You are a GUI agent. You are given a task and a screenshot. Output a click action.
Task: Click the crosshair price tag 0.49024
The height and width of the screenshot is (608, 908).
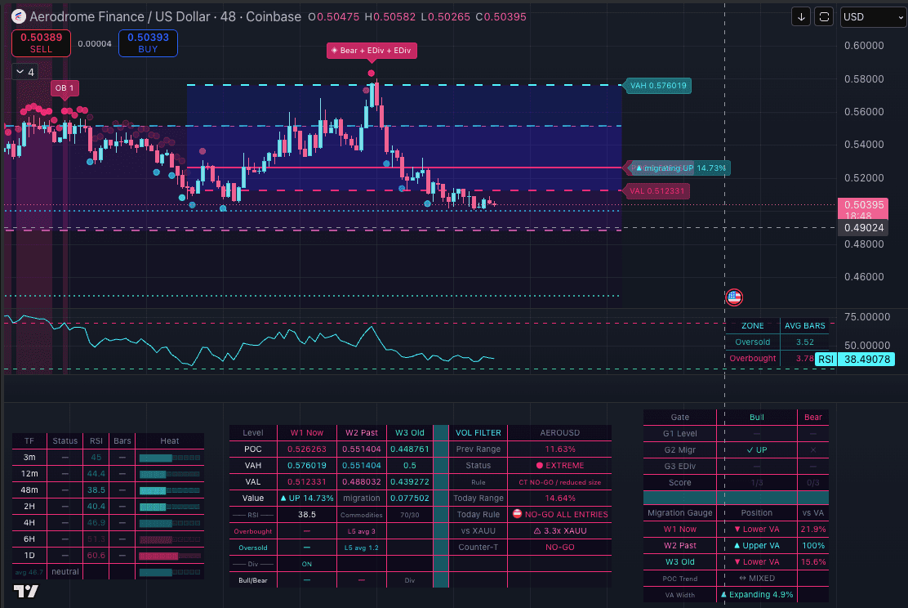[863, 228]
